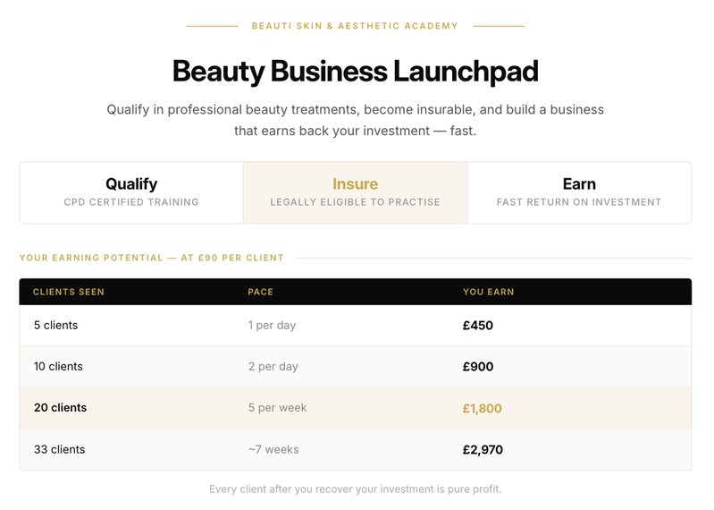This screenshot has width=714, height=510.
Task: Click the 5 per week pace cell
Action: (x=277, y=408)
